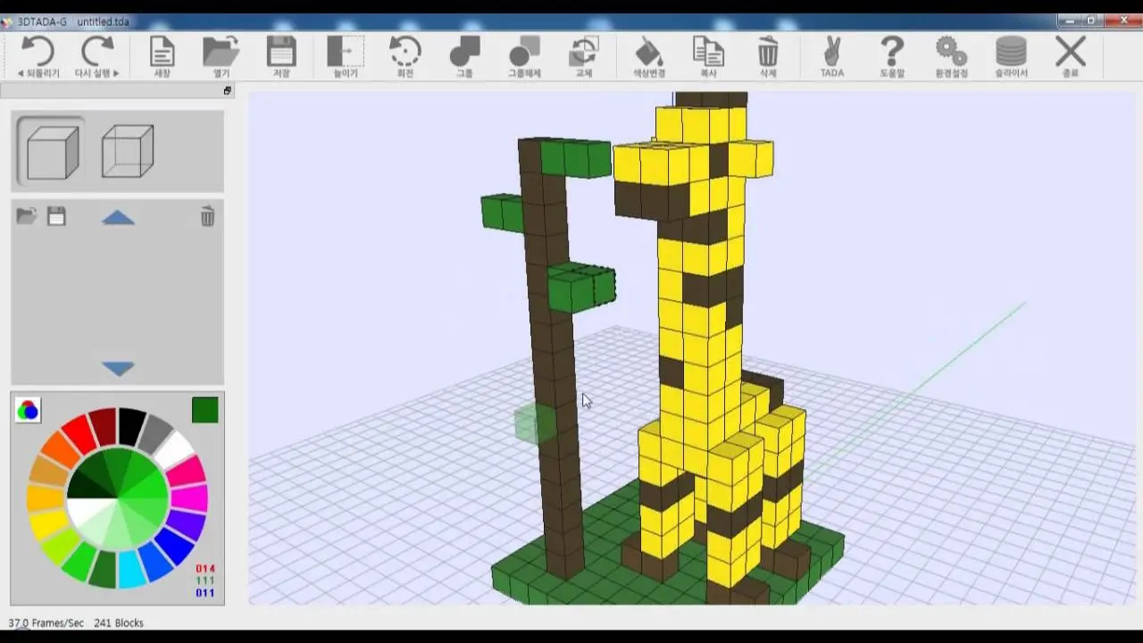This screenshot has width=1143, height=643.
Task: Pick white on the outer color ring
Action: [x=178, y=449]
